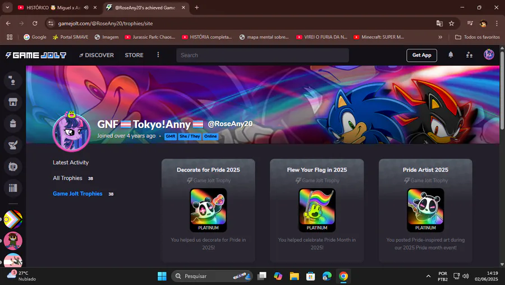The image size is (505, 285).
Task: Open the sidebar shop storefront icon
Action: click(13, 102)
